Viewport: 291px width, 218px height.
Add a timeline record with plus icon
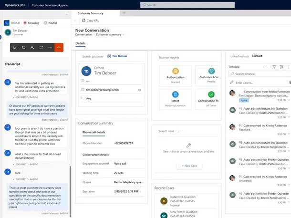(267, 67)
